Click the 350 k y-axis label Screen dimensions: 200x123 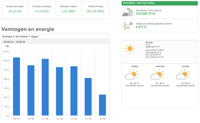pos(6,52)
